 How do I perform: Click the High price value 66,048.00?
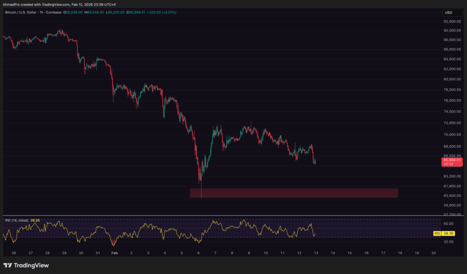point(93,12)
